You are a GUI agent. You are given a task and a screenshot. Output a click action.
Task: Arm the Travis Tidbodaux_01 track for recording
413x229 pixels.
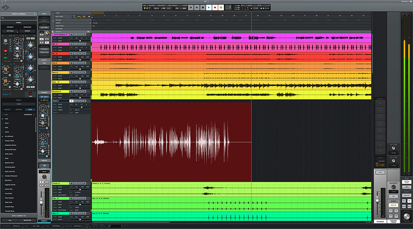(71, 35)
